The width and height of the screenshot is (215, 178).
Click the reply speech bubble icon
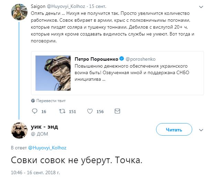34,111
